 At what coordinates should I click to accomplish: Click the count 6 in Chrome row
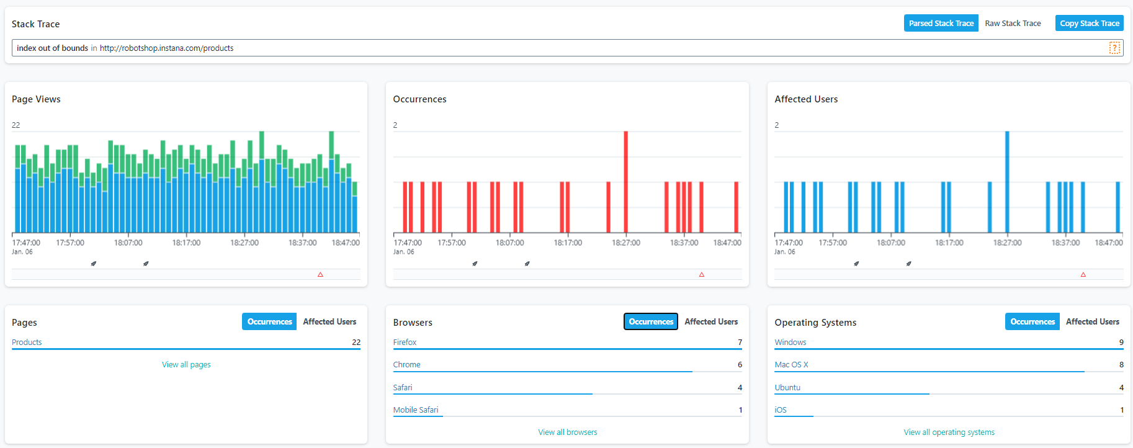(740, 364)
